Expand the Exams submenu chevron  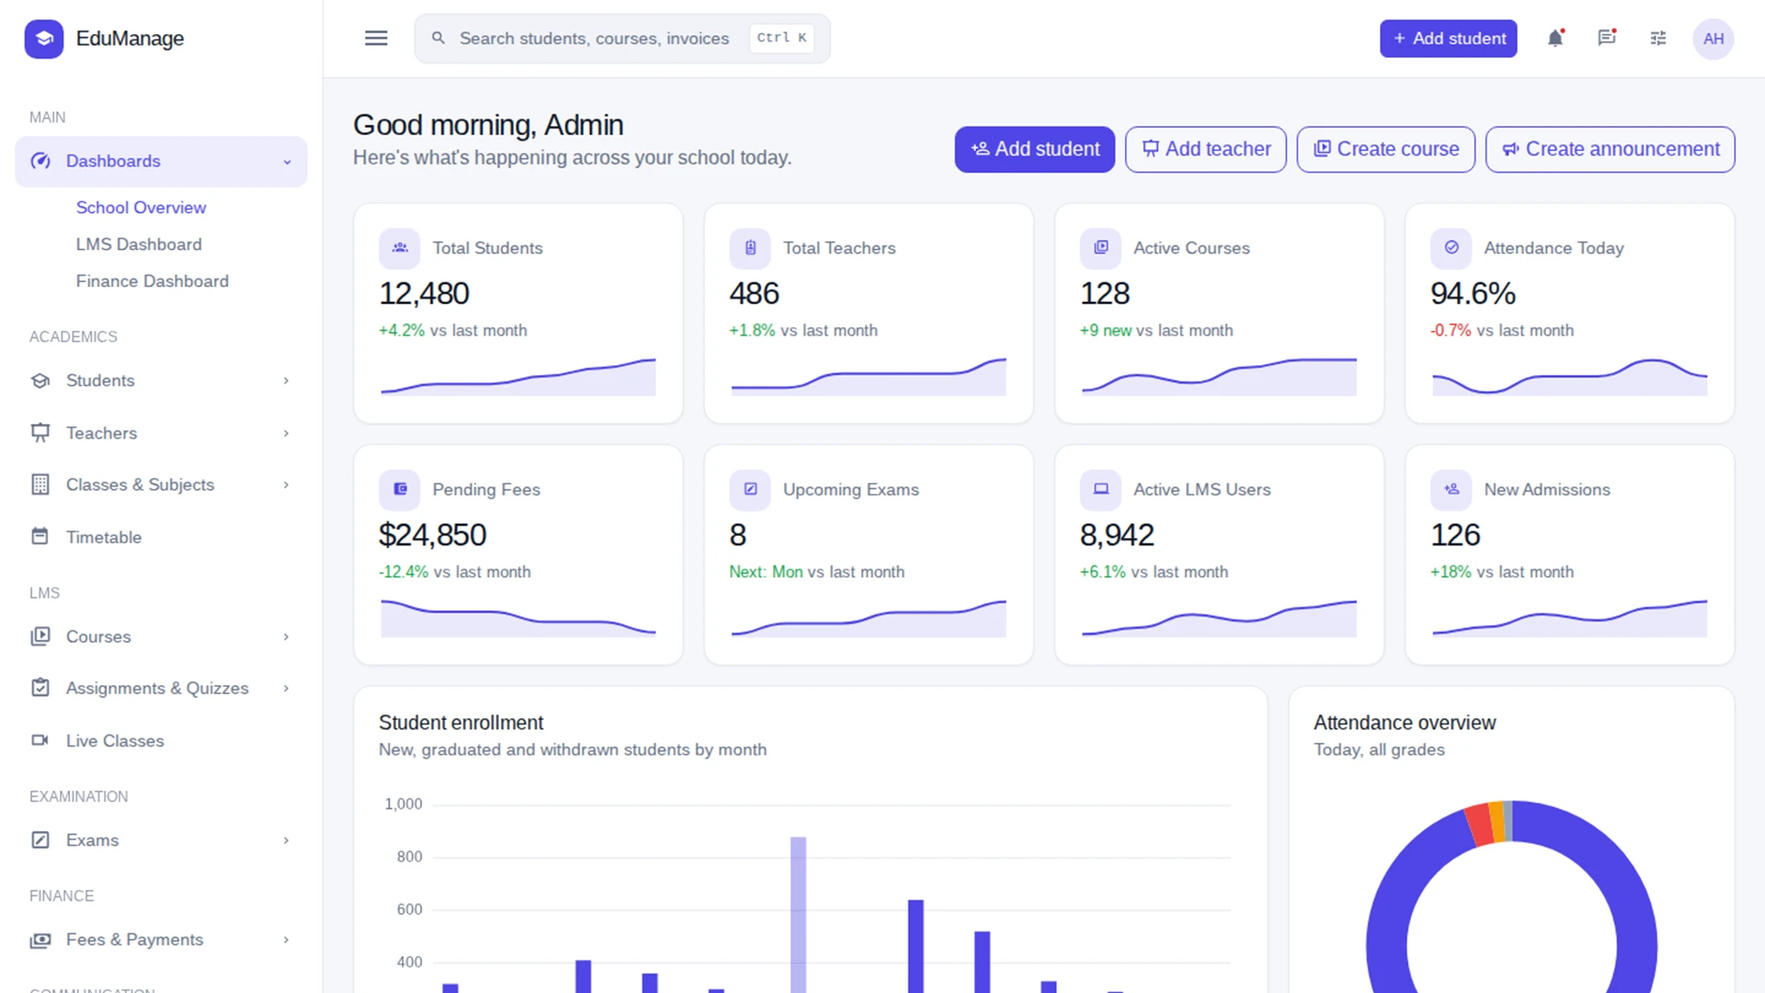pos(286,840)
